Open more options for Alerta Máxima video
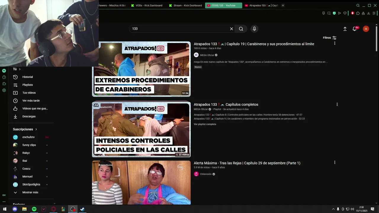 coord(335,162)
